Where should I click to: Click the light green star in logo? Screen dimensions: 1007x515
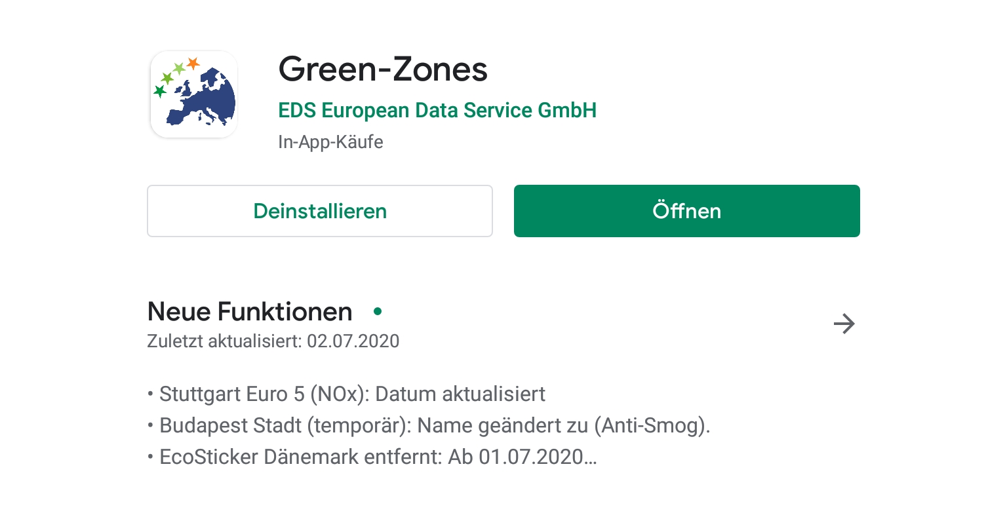point(178,68)
